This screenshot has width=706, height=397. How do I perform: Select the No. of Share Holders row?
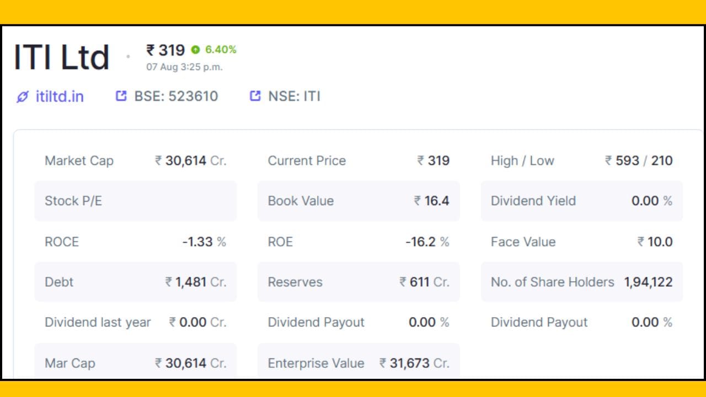click(581, 282)
